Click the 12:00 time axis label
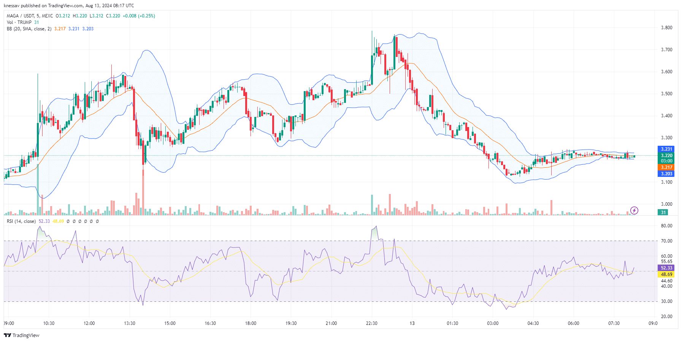Screen dimensions: 682x342 pos(89,323)
